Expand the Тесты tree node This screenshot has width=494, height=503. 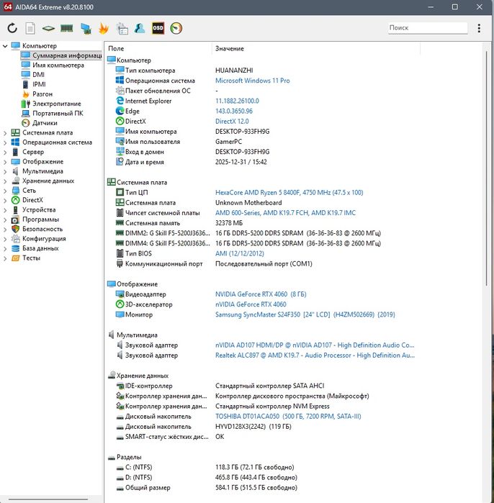5,258
